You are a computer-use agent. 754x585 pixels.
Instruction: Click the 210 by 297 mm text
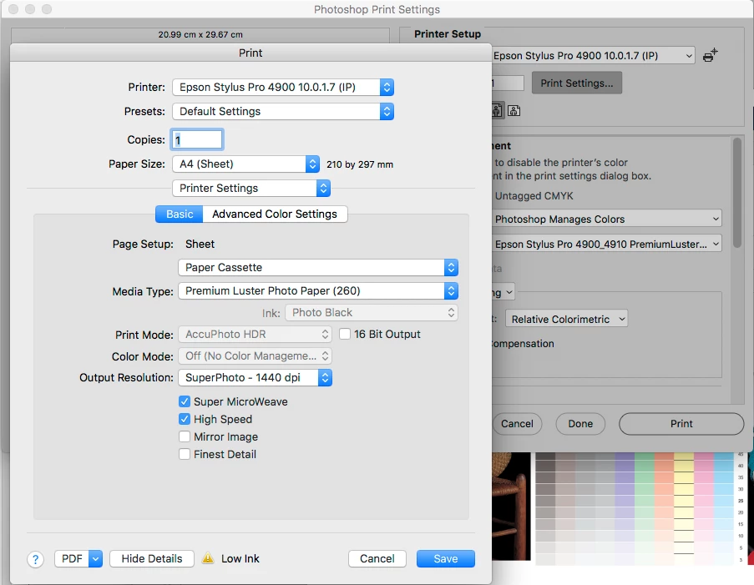pos(360,164)
